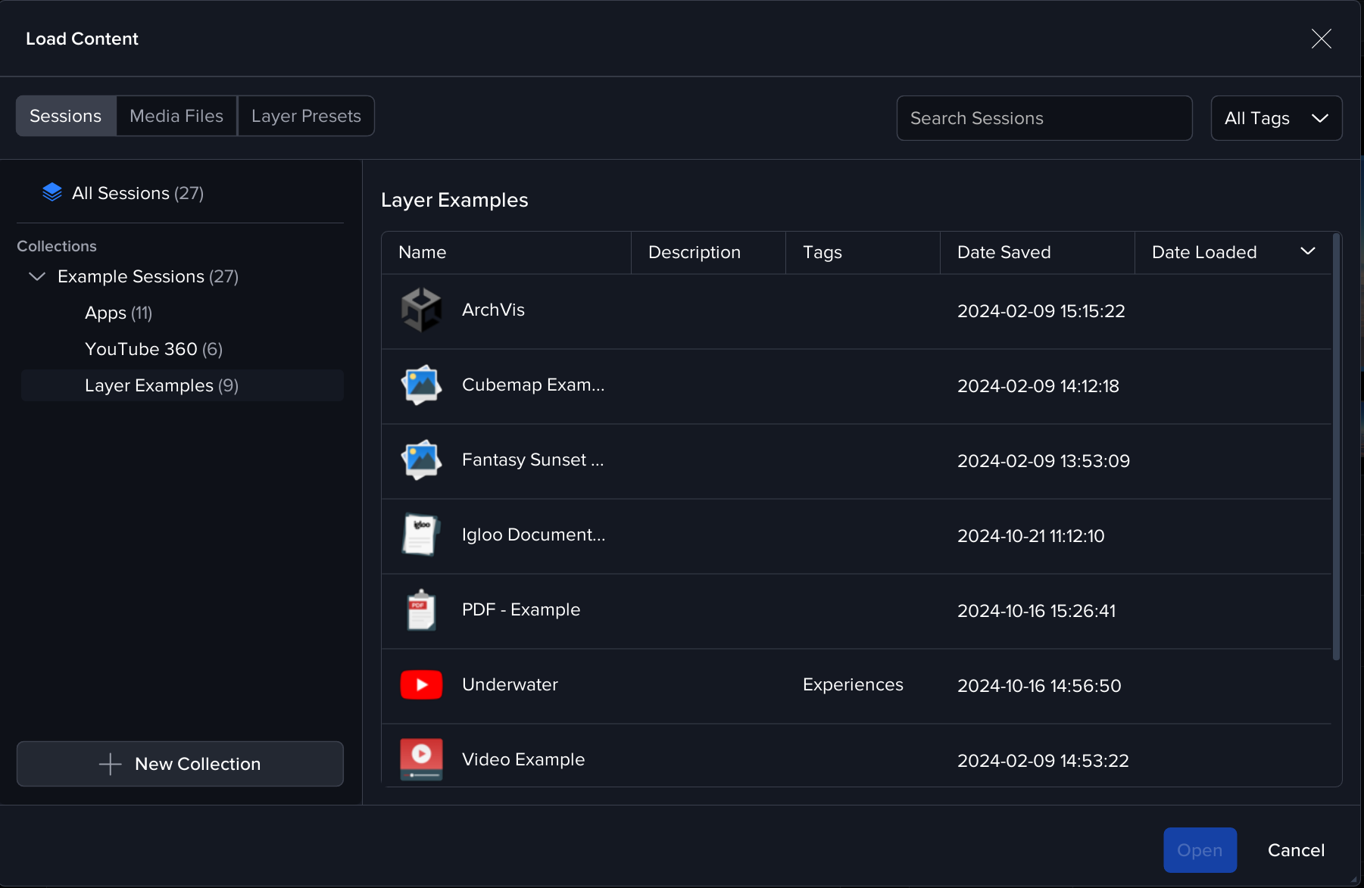The height and width of the screenshot is (888, 1364).
Task: Toggle sort order on Date Loaded column
Action: [x=1307, y=251]
